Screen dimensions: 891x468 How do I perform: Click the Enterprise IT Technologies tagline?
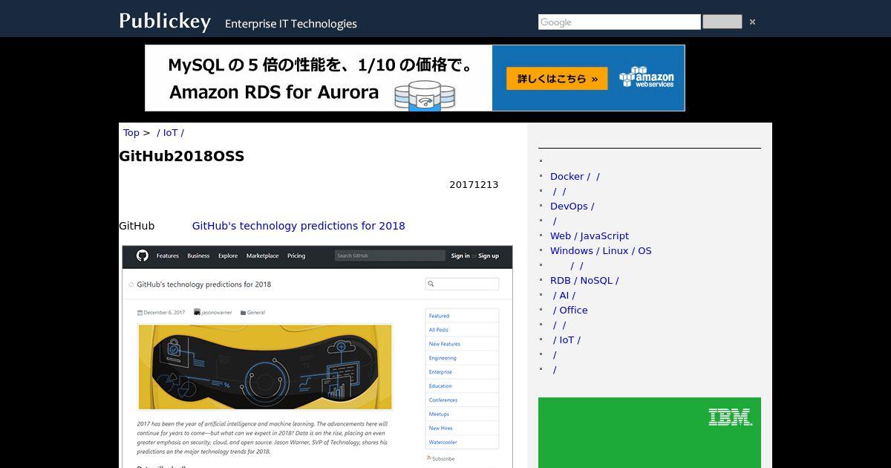point(291,24)
